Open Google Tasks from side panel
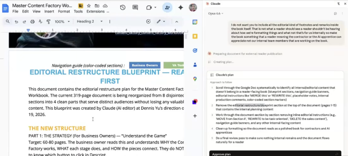The height and width of the screenshot is (156, 348). [x=195, y=50]
